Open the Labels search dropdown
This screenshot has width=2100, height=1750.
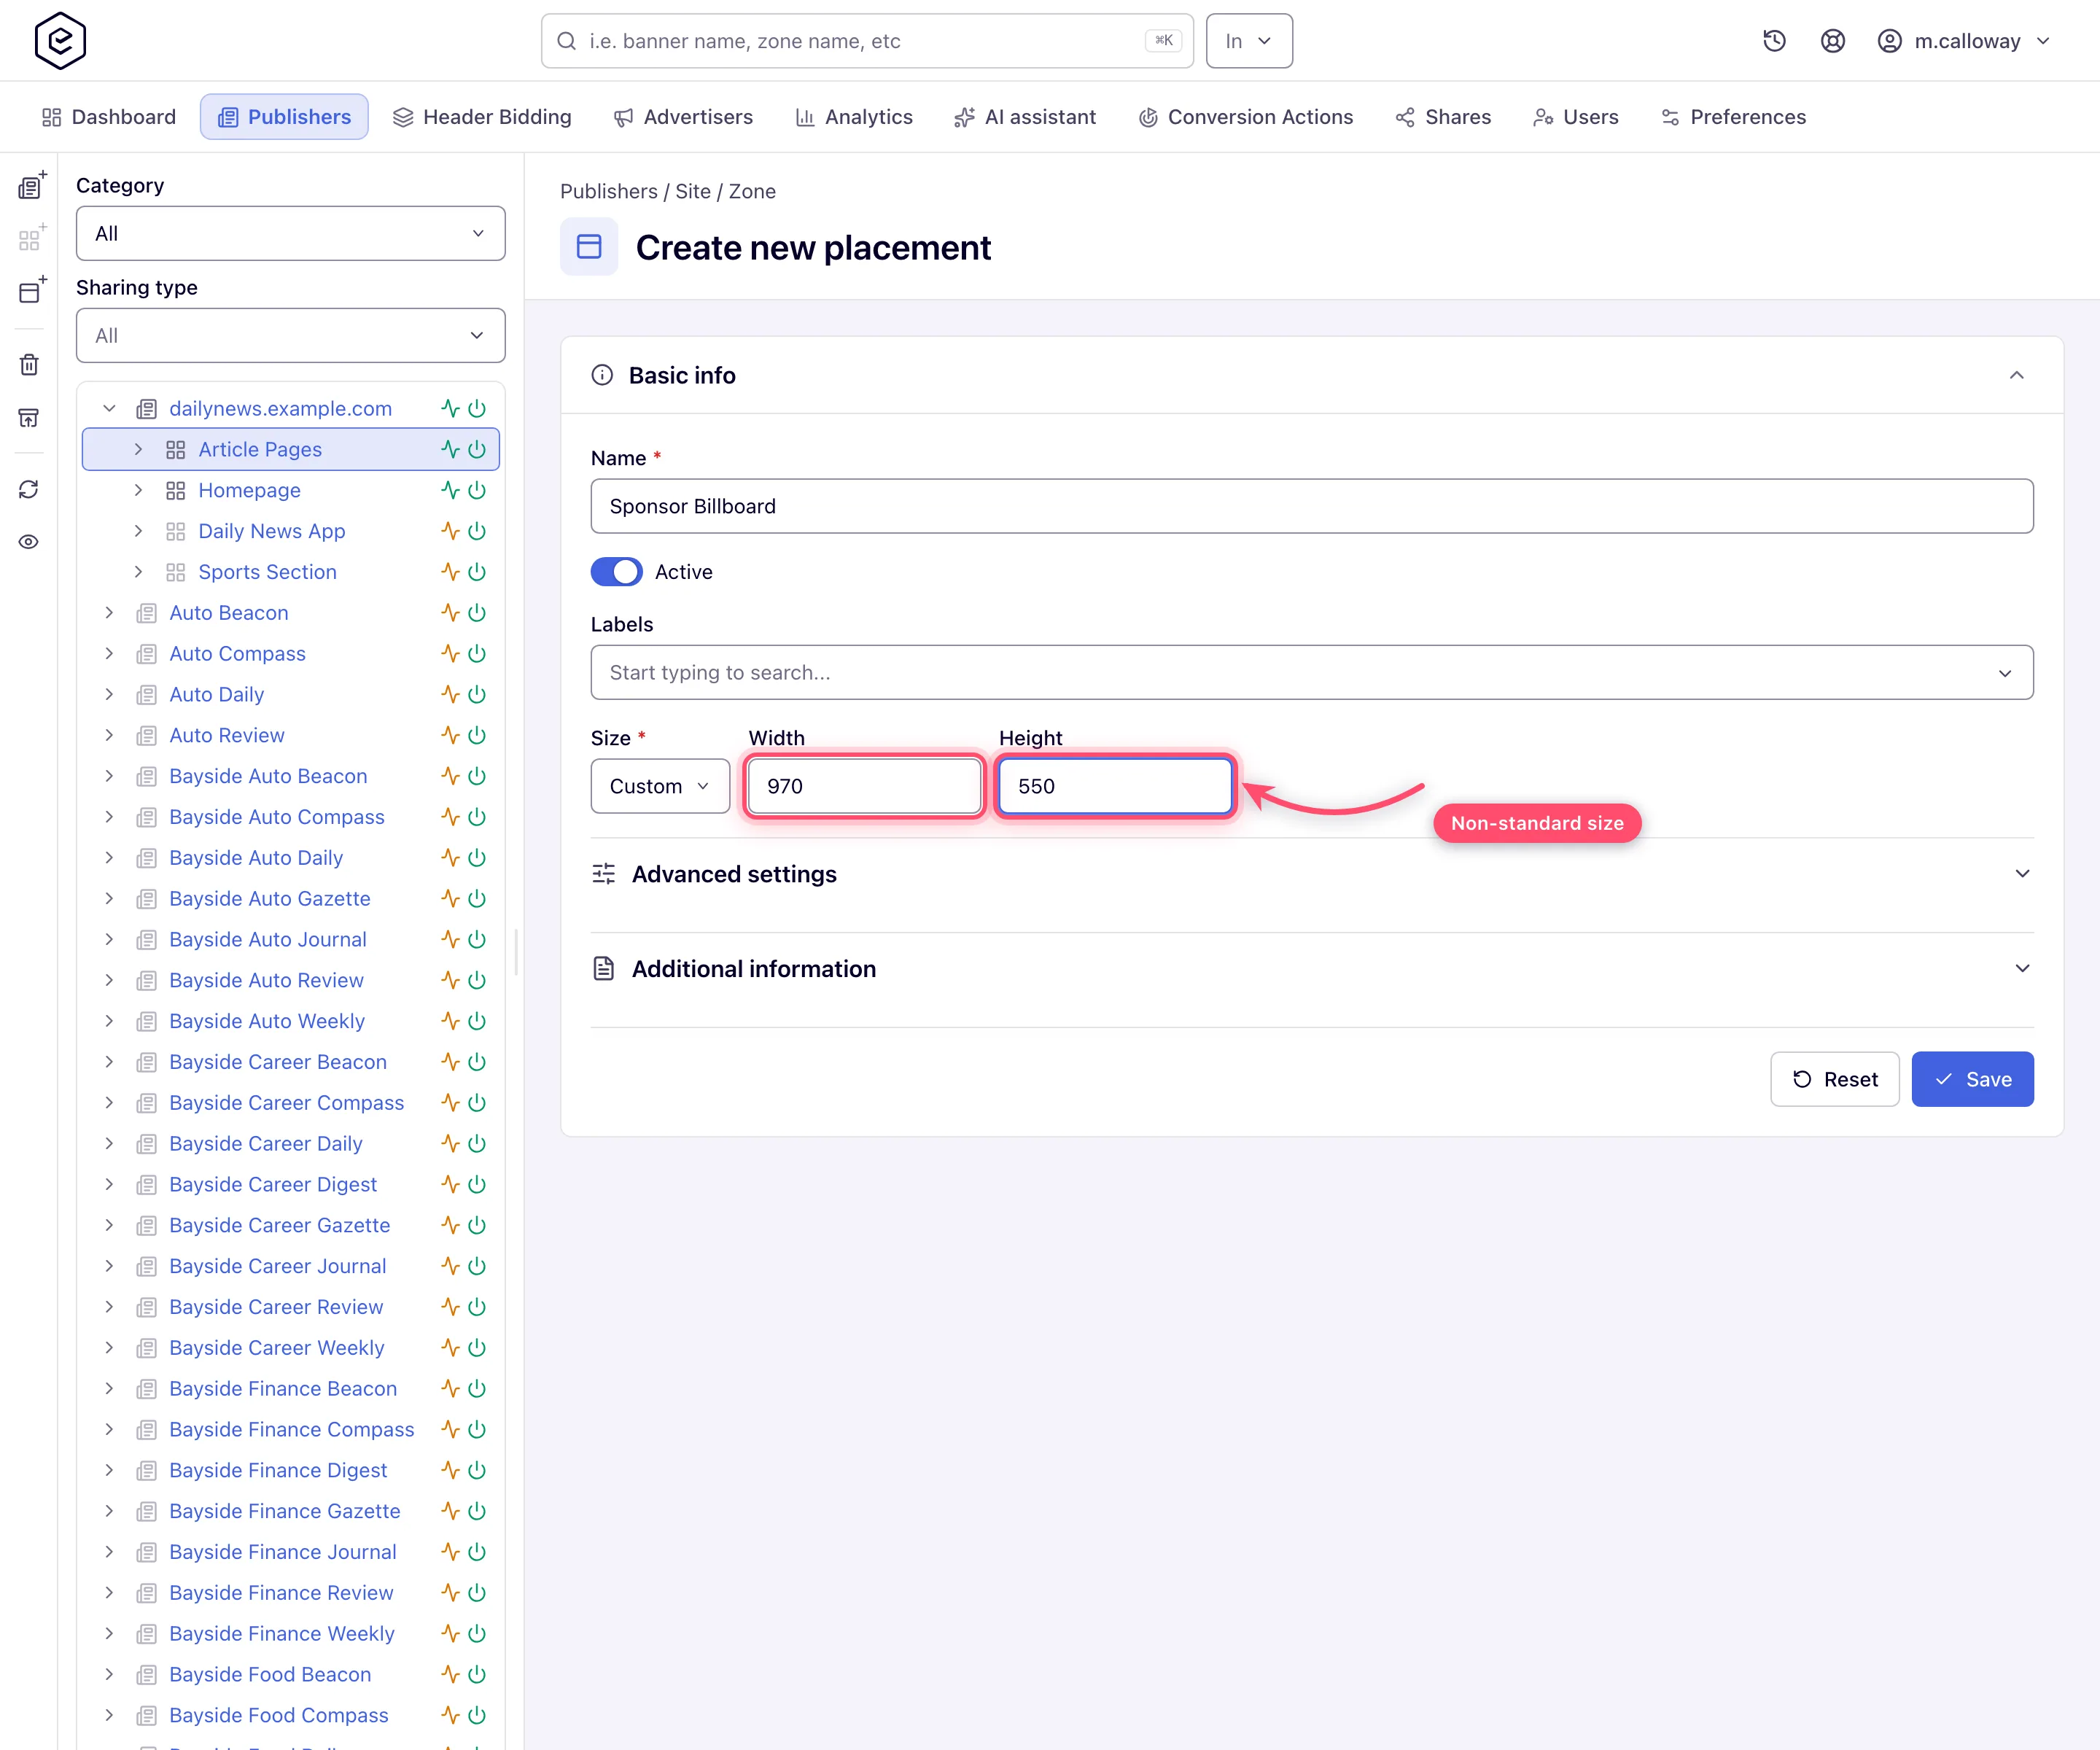tap(1312, 673)
